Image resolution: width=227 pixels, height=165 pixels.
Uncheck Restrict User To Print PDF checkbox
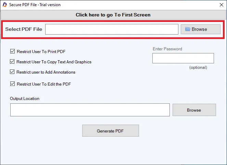click(x=12, y=51)
